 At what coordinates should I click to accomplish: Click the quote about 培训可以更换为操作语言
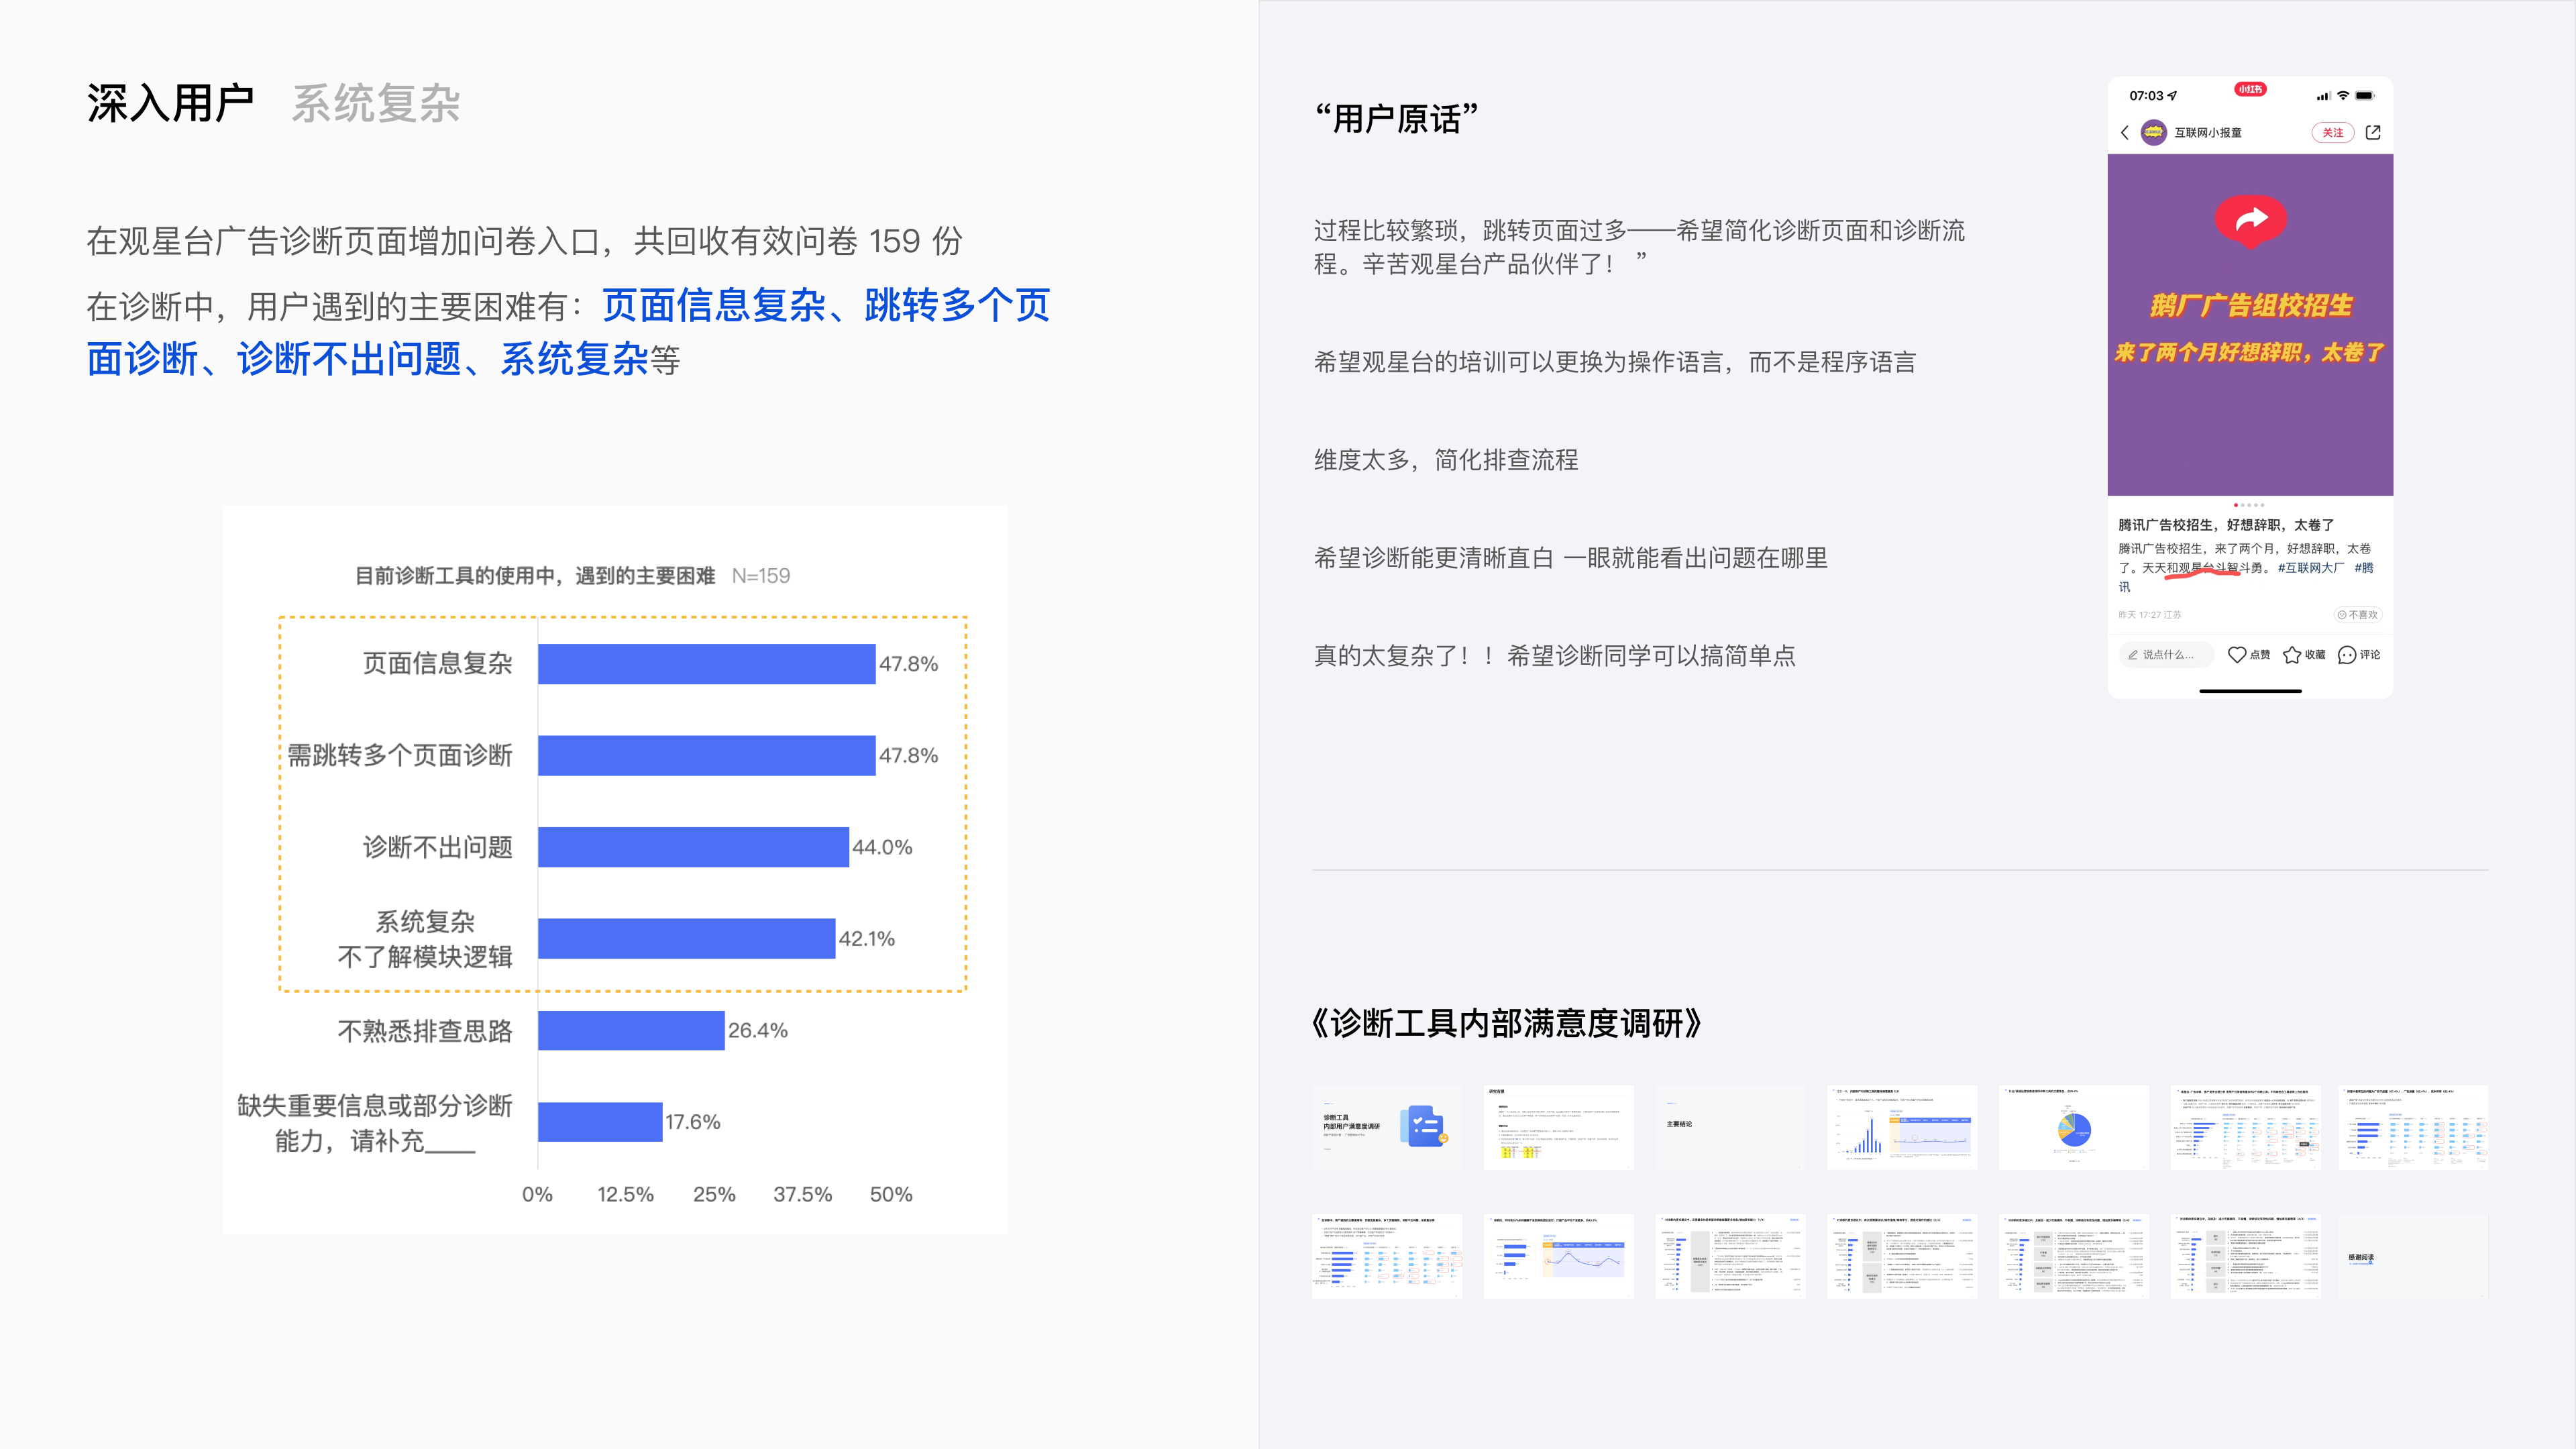(1615, 362)
